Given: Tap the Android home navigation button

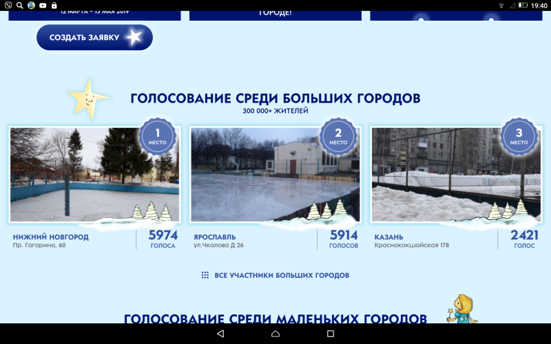Looking at the screenshot, I should pyautogui.click(x=275, y=334).
